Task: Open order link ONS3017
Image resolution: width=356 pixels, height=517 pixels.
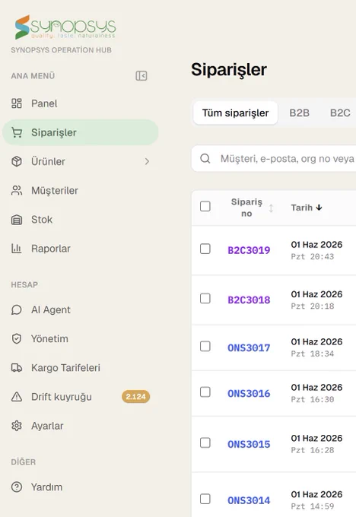Action: pos(249,348)
